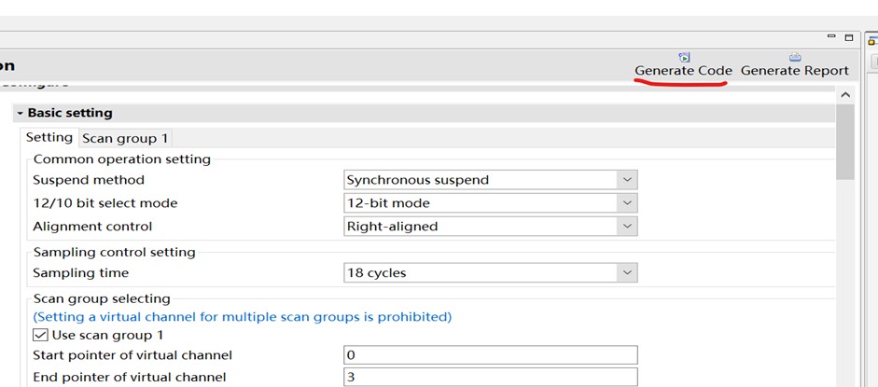
Task: Toggle the Use scan group 1 checkbox
Action: point(40,335)
